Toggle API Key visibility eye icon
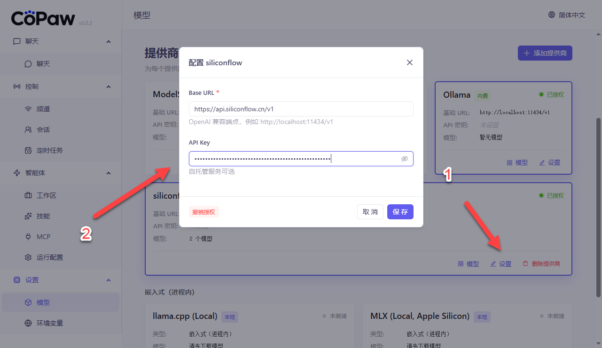The image size is (602, 348). pos(404,159)
